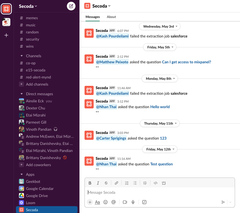Collapse the Apps section in sidebar
The image size is (240, 213).
click(21, 175)
